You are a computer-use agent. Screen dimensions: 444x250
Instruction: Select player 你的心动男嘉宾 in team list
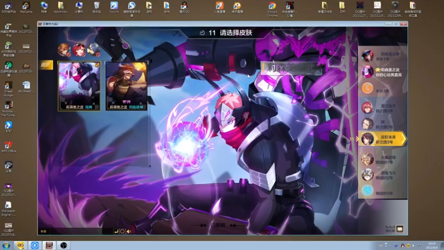pos(382,72)
